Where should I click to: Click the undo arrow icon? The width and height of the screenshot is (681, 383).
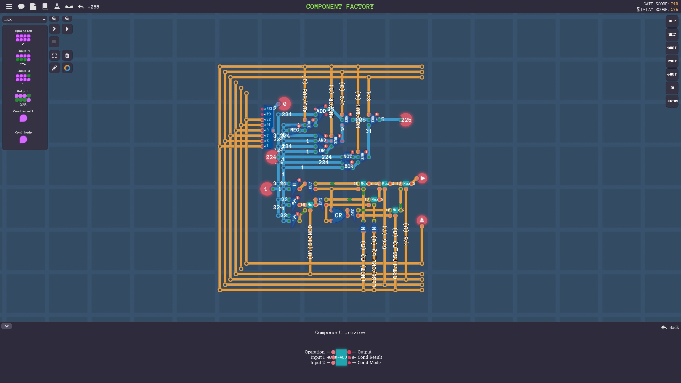pos(81,7)
